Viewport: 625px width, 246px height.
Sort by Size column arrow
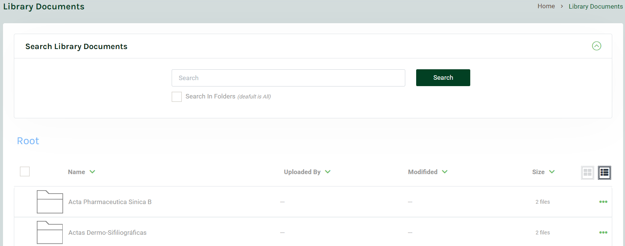552,172
